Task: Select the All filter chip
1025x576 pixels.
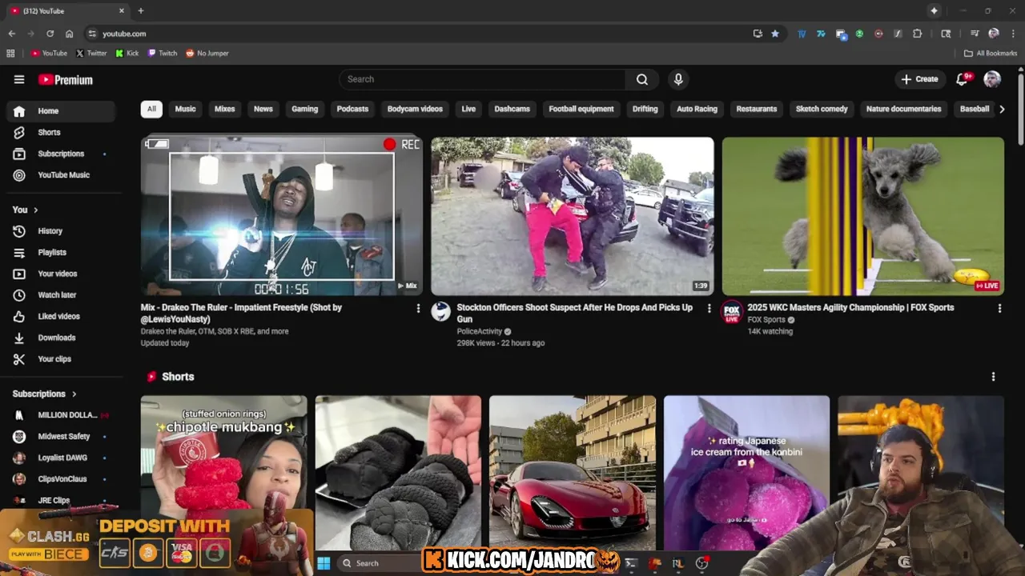Action: click(x=151, y=109)
